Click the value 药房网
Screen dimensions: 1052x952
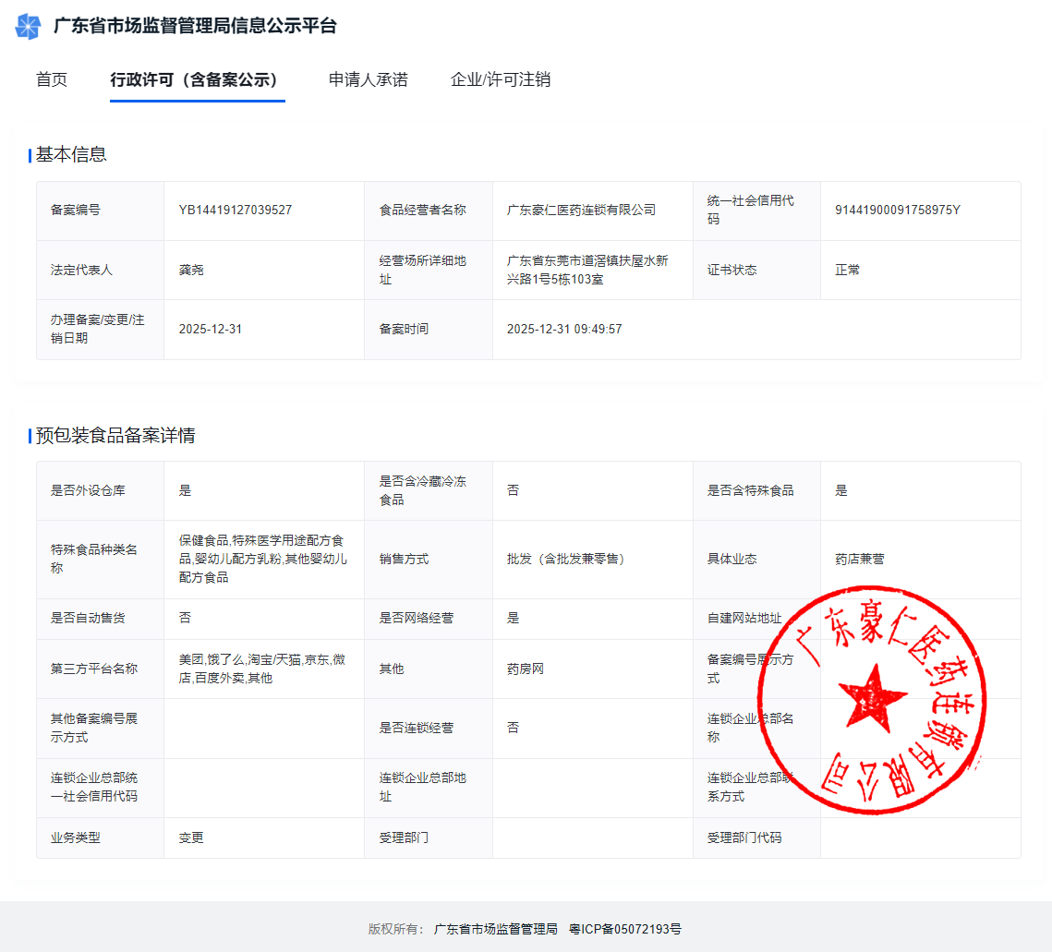(526, 669)
